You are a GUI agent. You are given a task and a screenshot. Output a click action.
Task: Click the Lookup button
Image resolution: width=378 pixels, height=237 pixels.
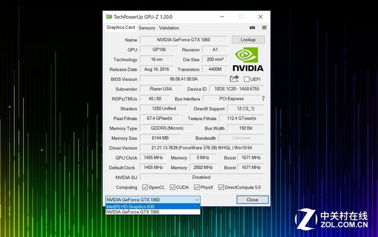click(x=248, y=39)
